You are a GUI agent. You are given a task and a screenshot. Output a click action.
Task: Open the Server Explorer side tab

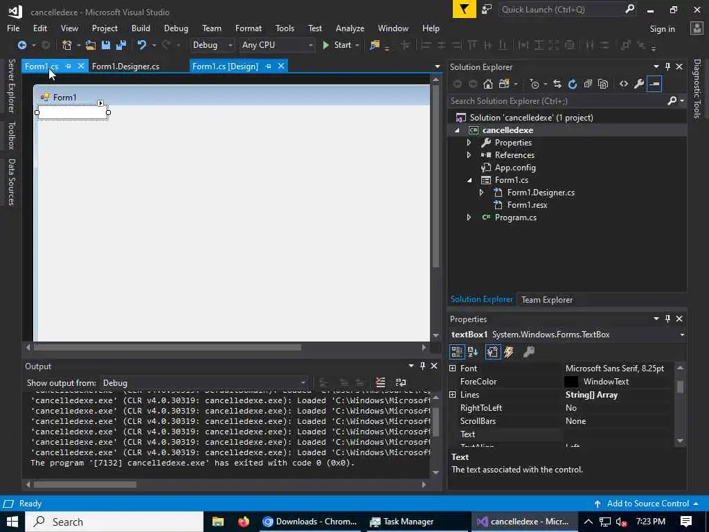pos(11,86)
